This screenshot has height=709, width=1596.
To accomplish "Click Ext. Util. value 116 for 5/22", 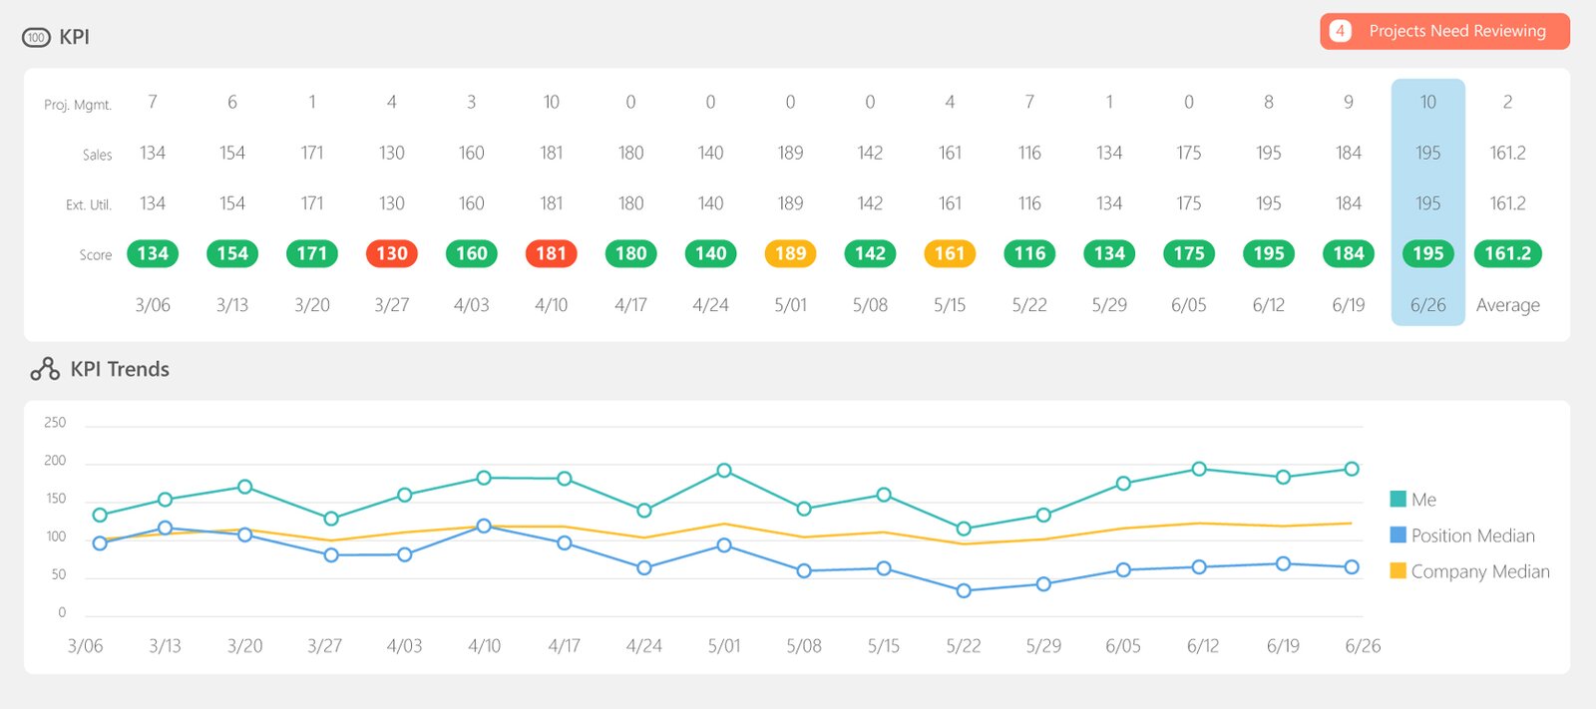I will tap(1029, 203).
